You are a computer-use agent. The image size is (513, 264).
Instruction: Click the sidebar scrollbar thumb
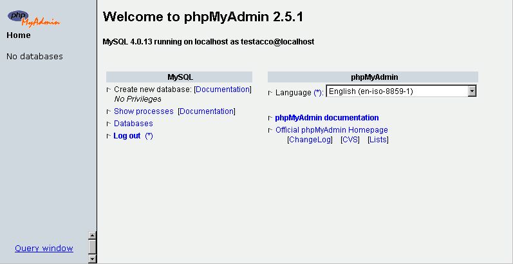coord(93,247)
